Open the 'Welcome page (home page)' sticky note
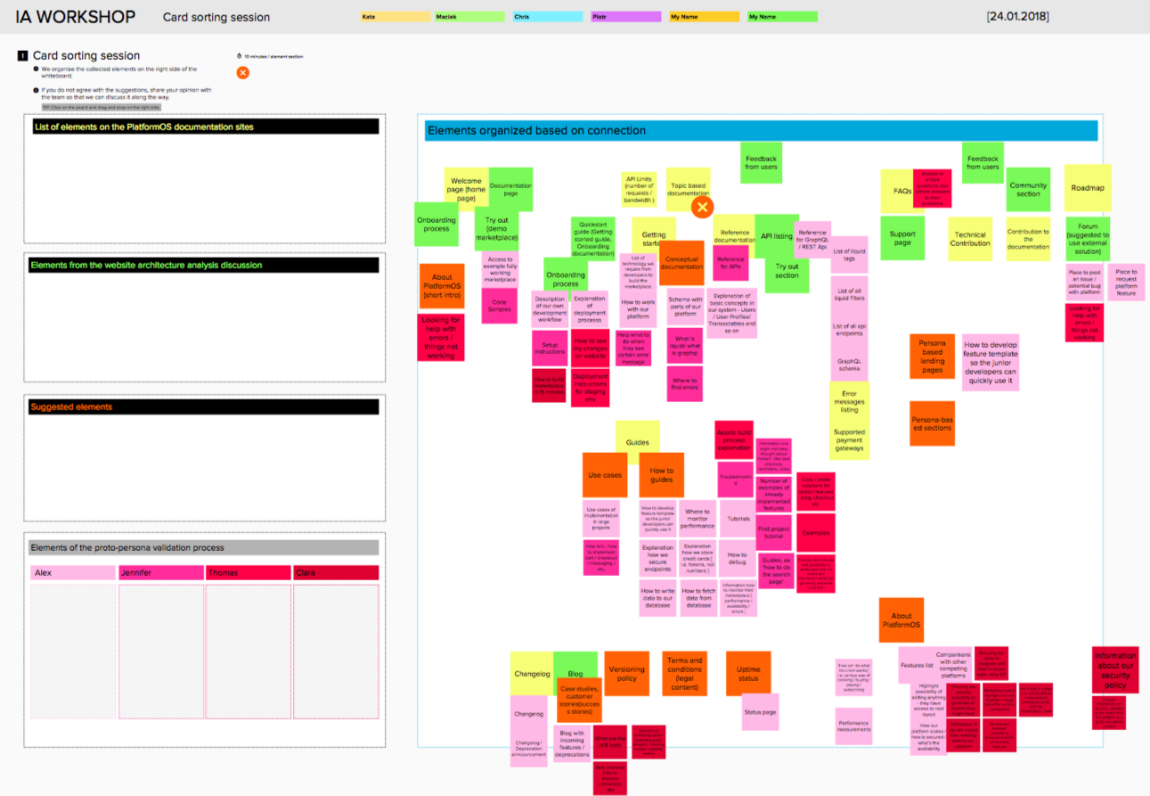This screenshot has width=1150, height=796. pos(465,188)
